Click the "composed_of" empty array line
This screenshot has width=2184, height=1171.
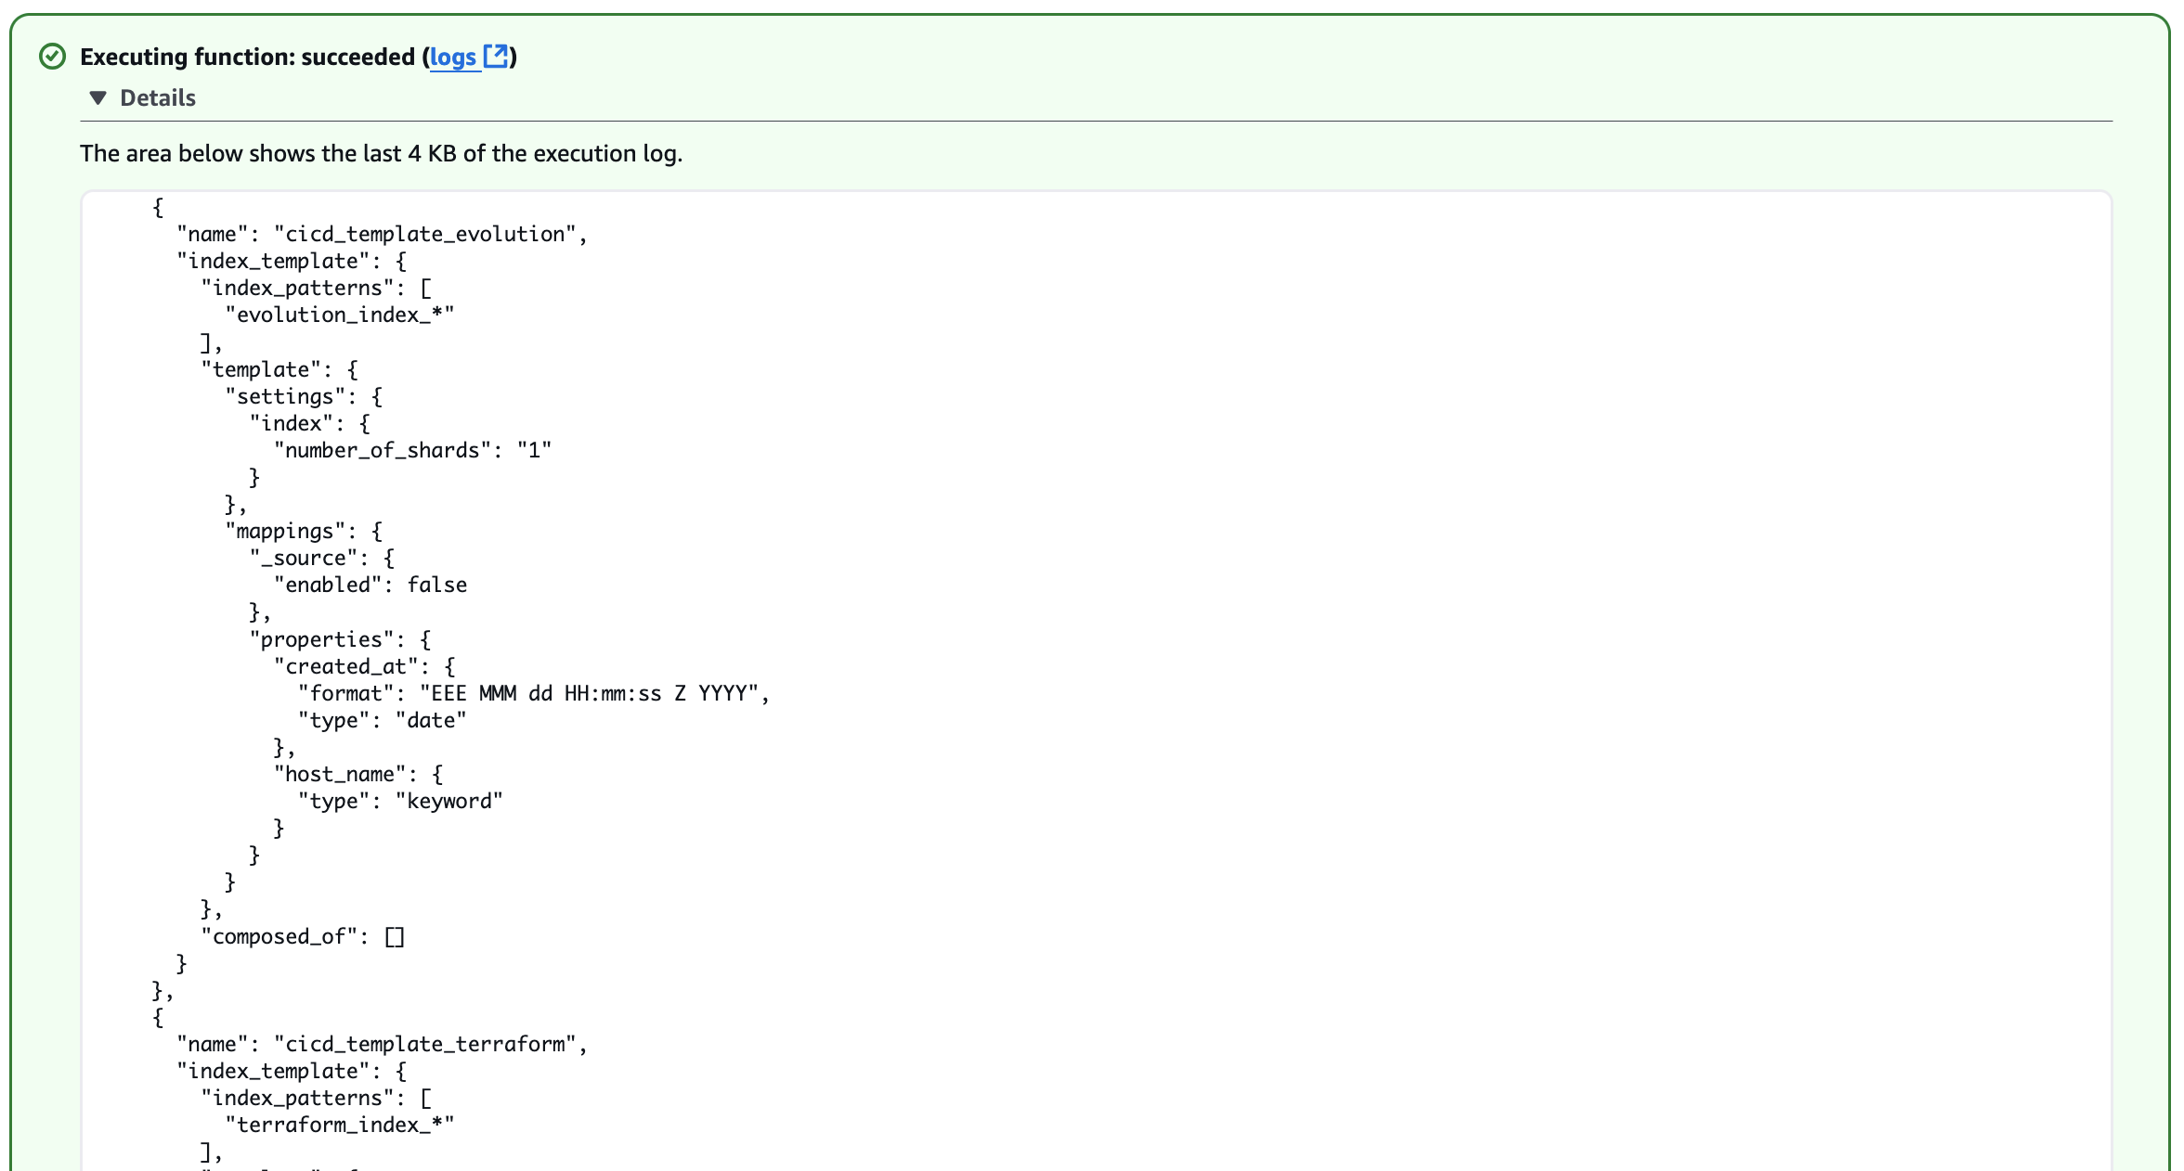point(303,936)
